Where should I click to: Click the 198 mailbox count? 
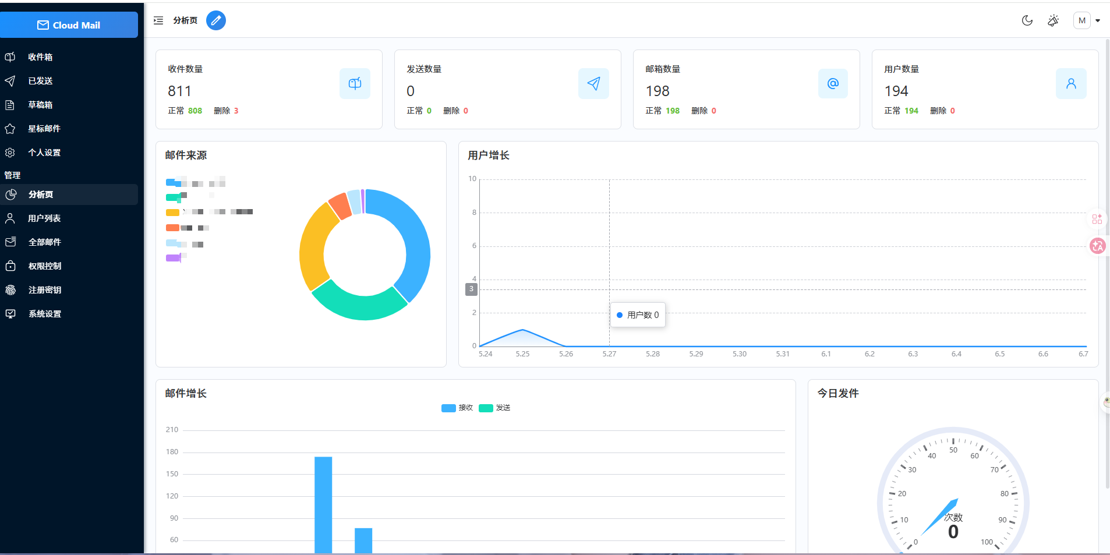coord(657,91)
